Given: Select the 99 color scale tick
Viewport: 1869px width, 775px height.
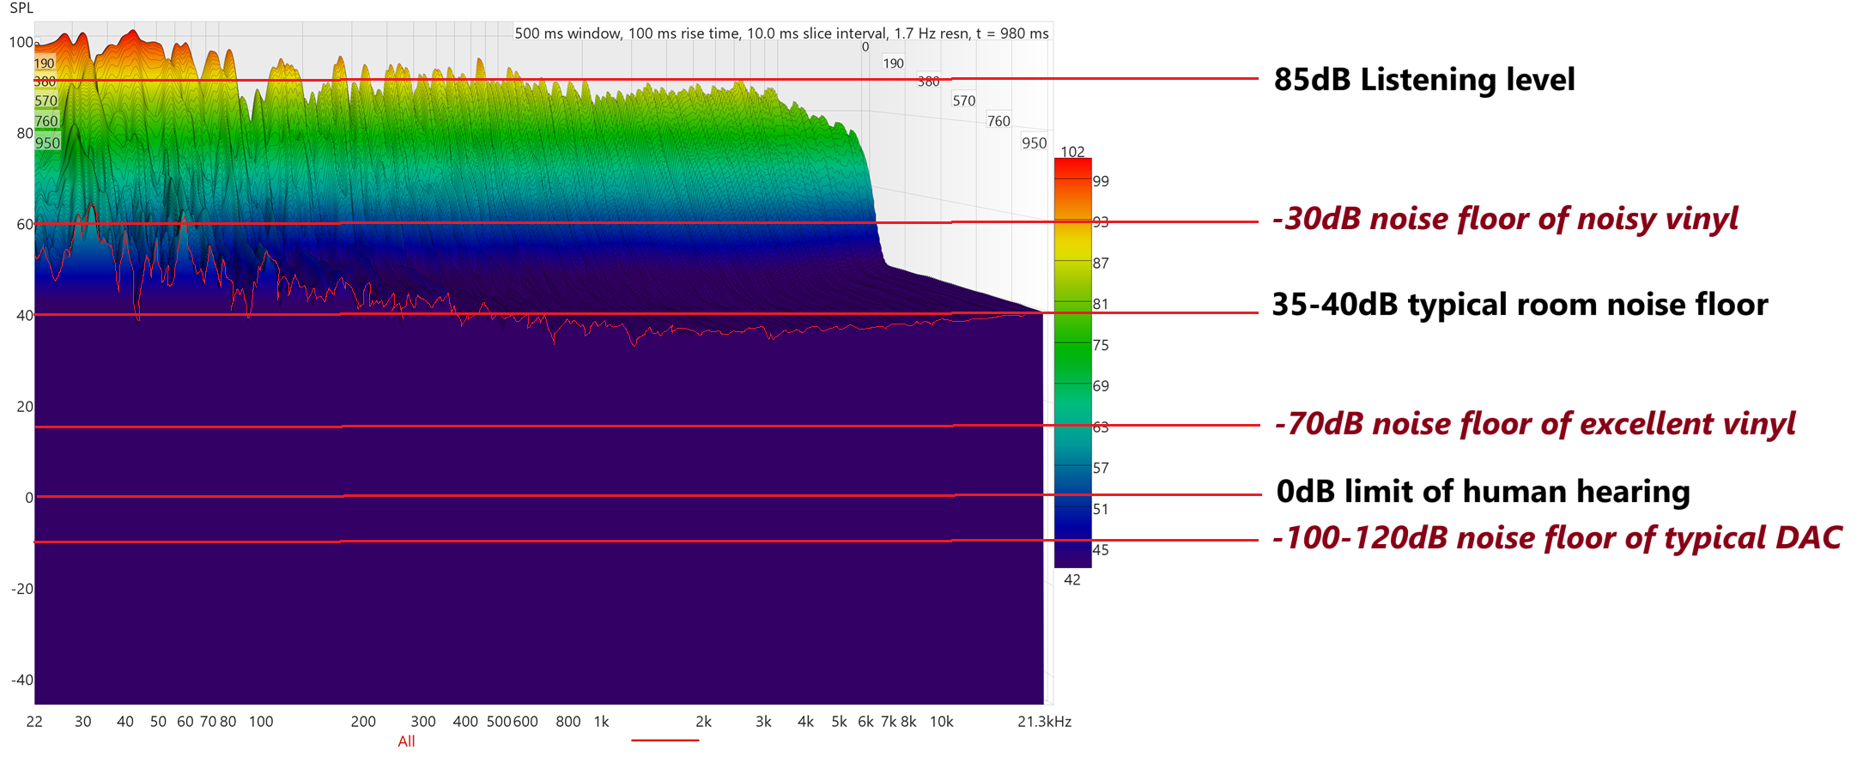Looking at the screenshot, I should tap(1101, 181).
